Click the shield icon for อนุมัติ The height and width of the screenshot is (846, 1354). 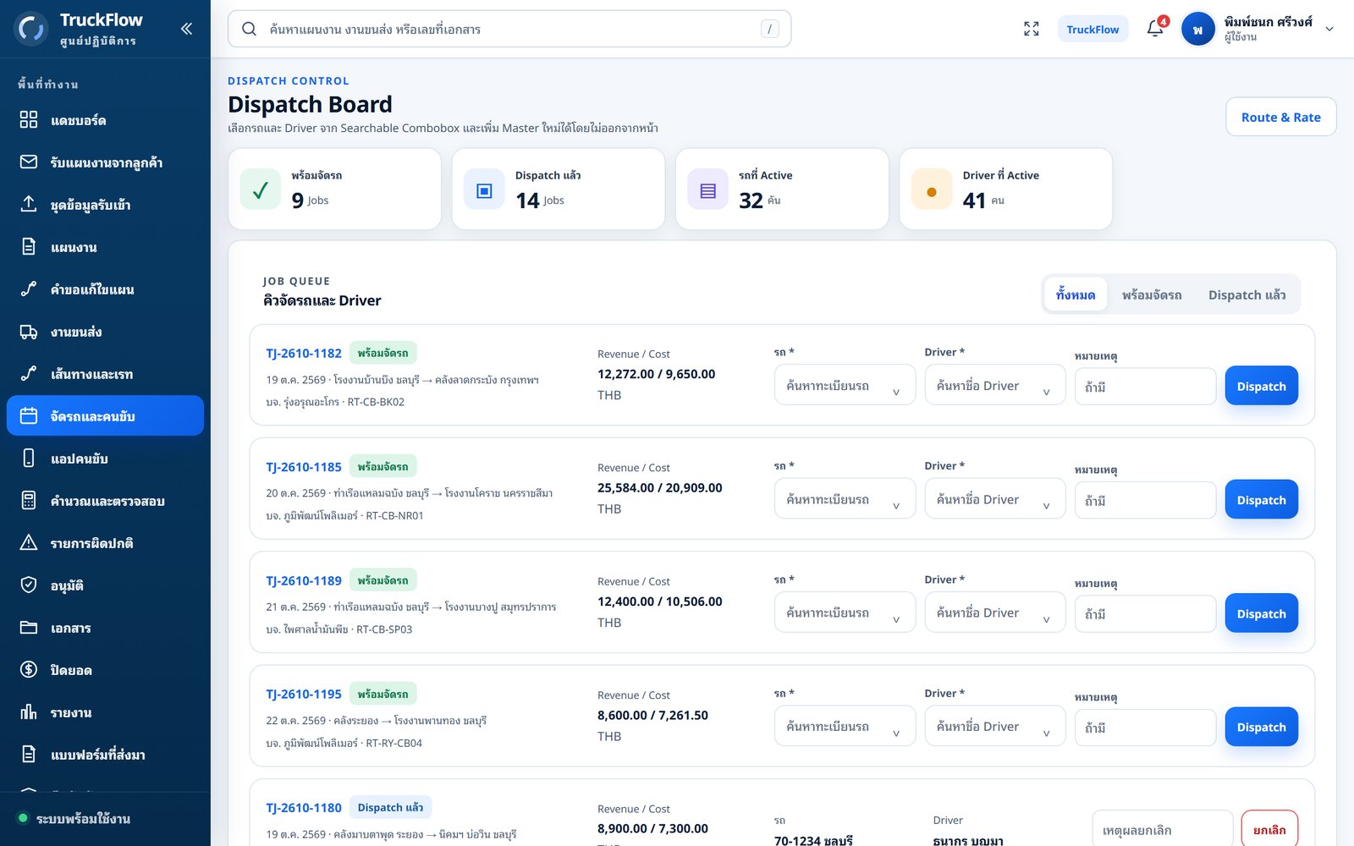[29, 585]
